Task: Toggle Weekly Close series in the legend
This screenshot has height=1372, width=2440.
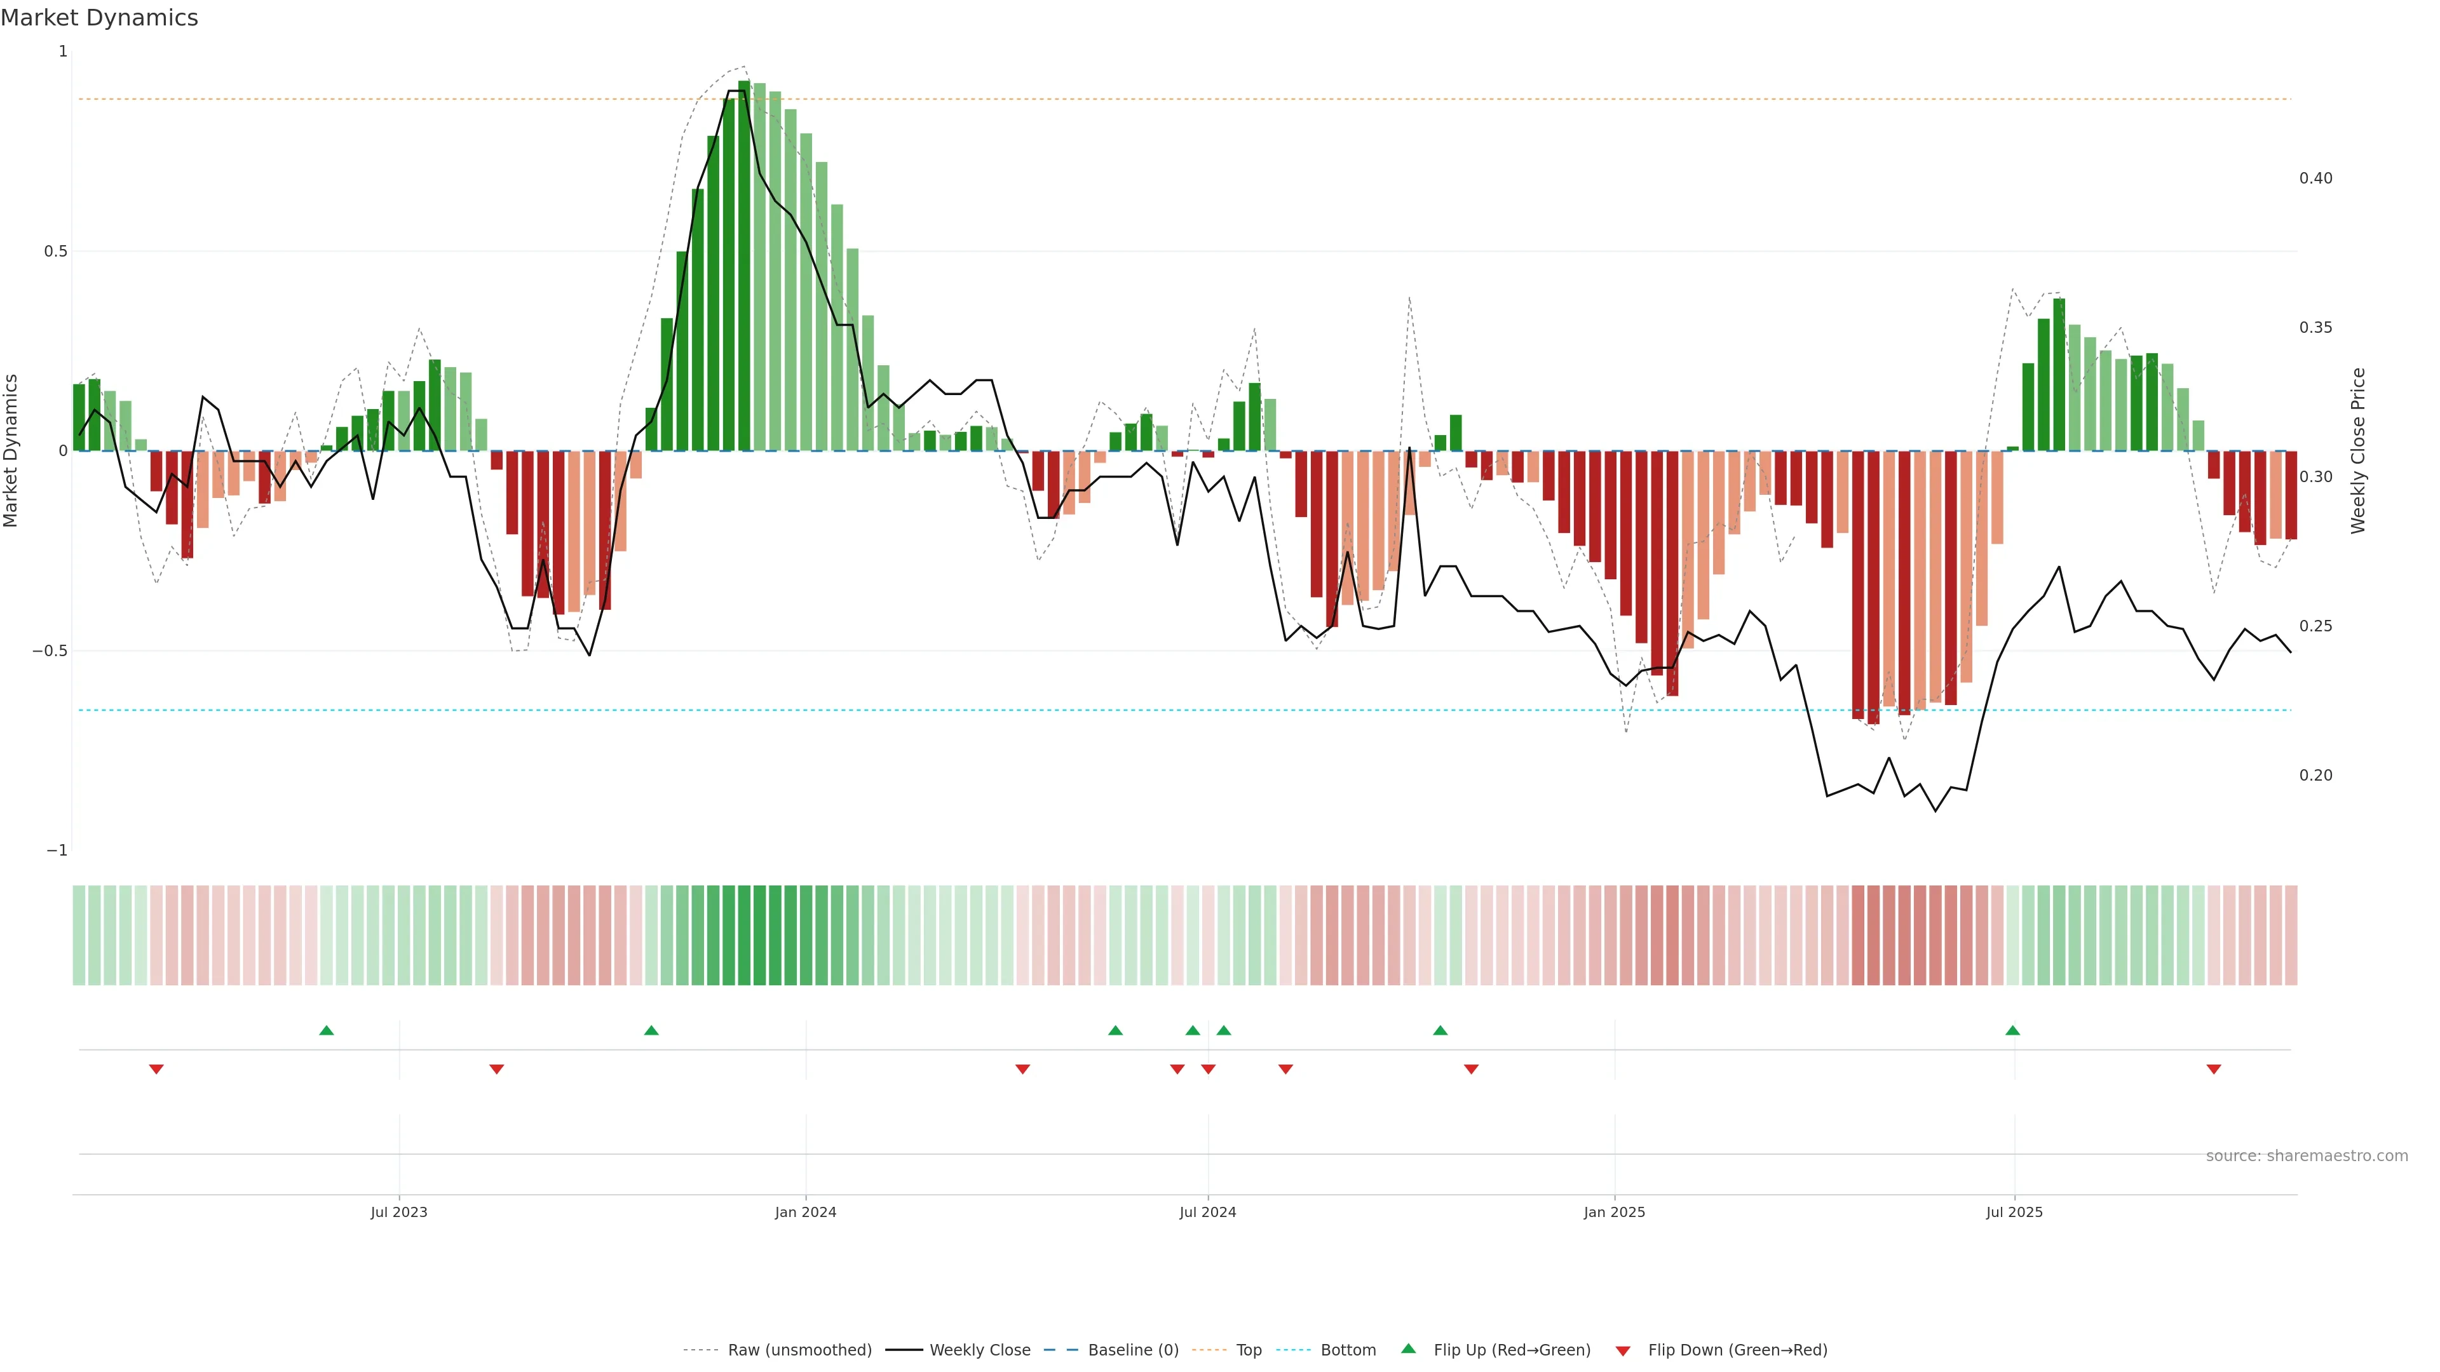Action: point(979,1350)
